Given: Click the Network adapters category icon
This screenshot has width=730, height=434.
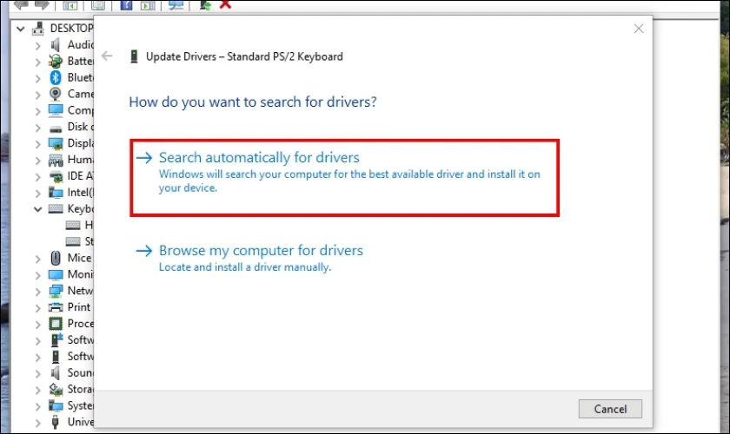Looking at the screenshot, I should (56, 291).
